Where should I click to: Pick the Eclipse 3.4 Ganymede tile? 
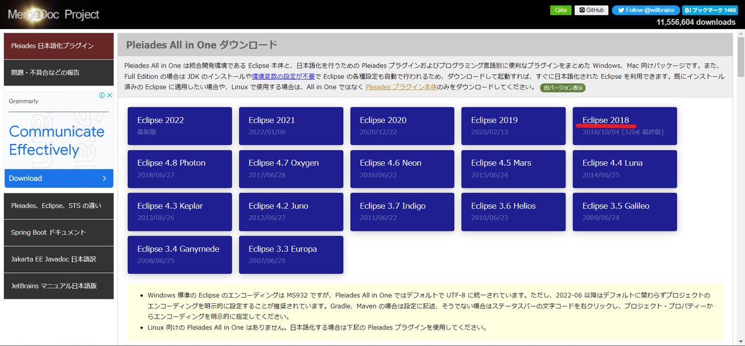[x=180, y=254]
